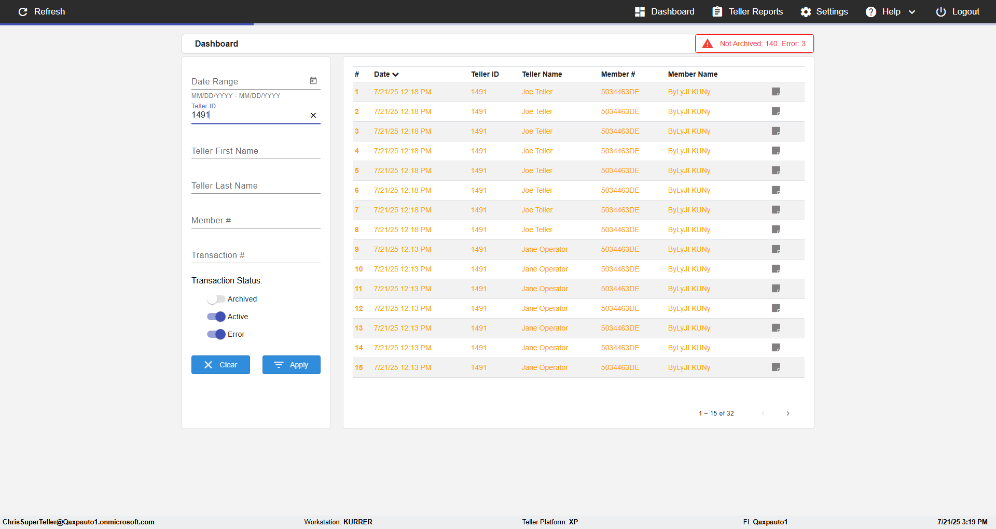Open the note icon for row 1
This screenshot has height=529, width=996.
click(776, 92)
